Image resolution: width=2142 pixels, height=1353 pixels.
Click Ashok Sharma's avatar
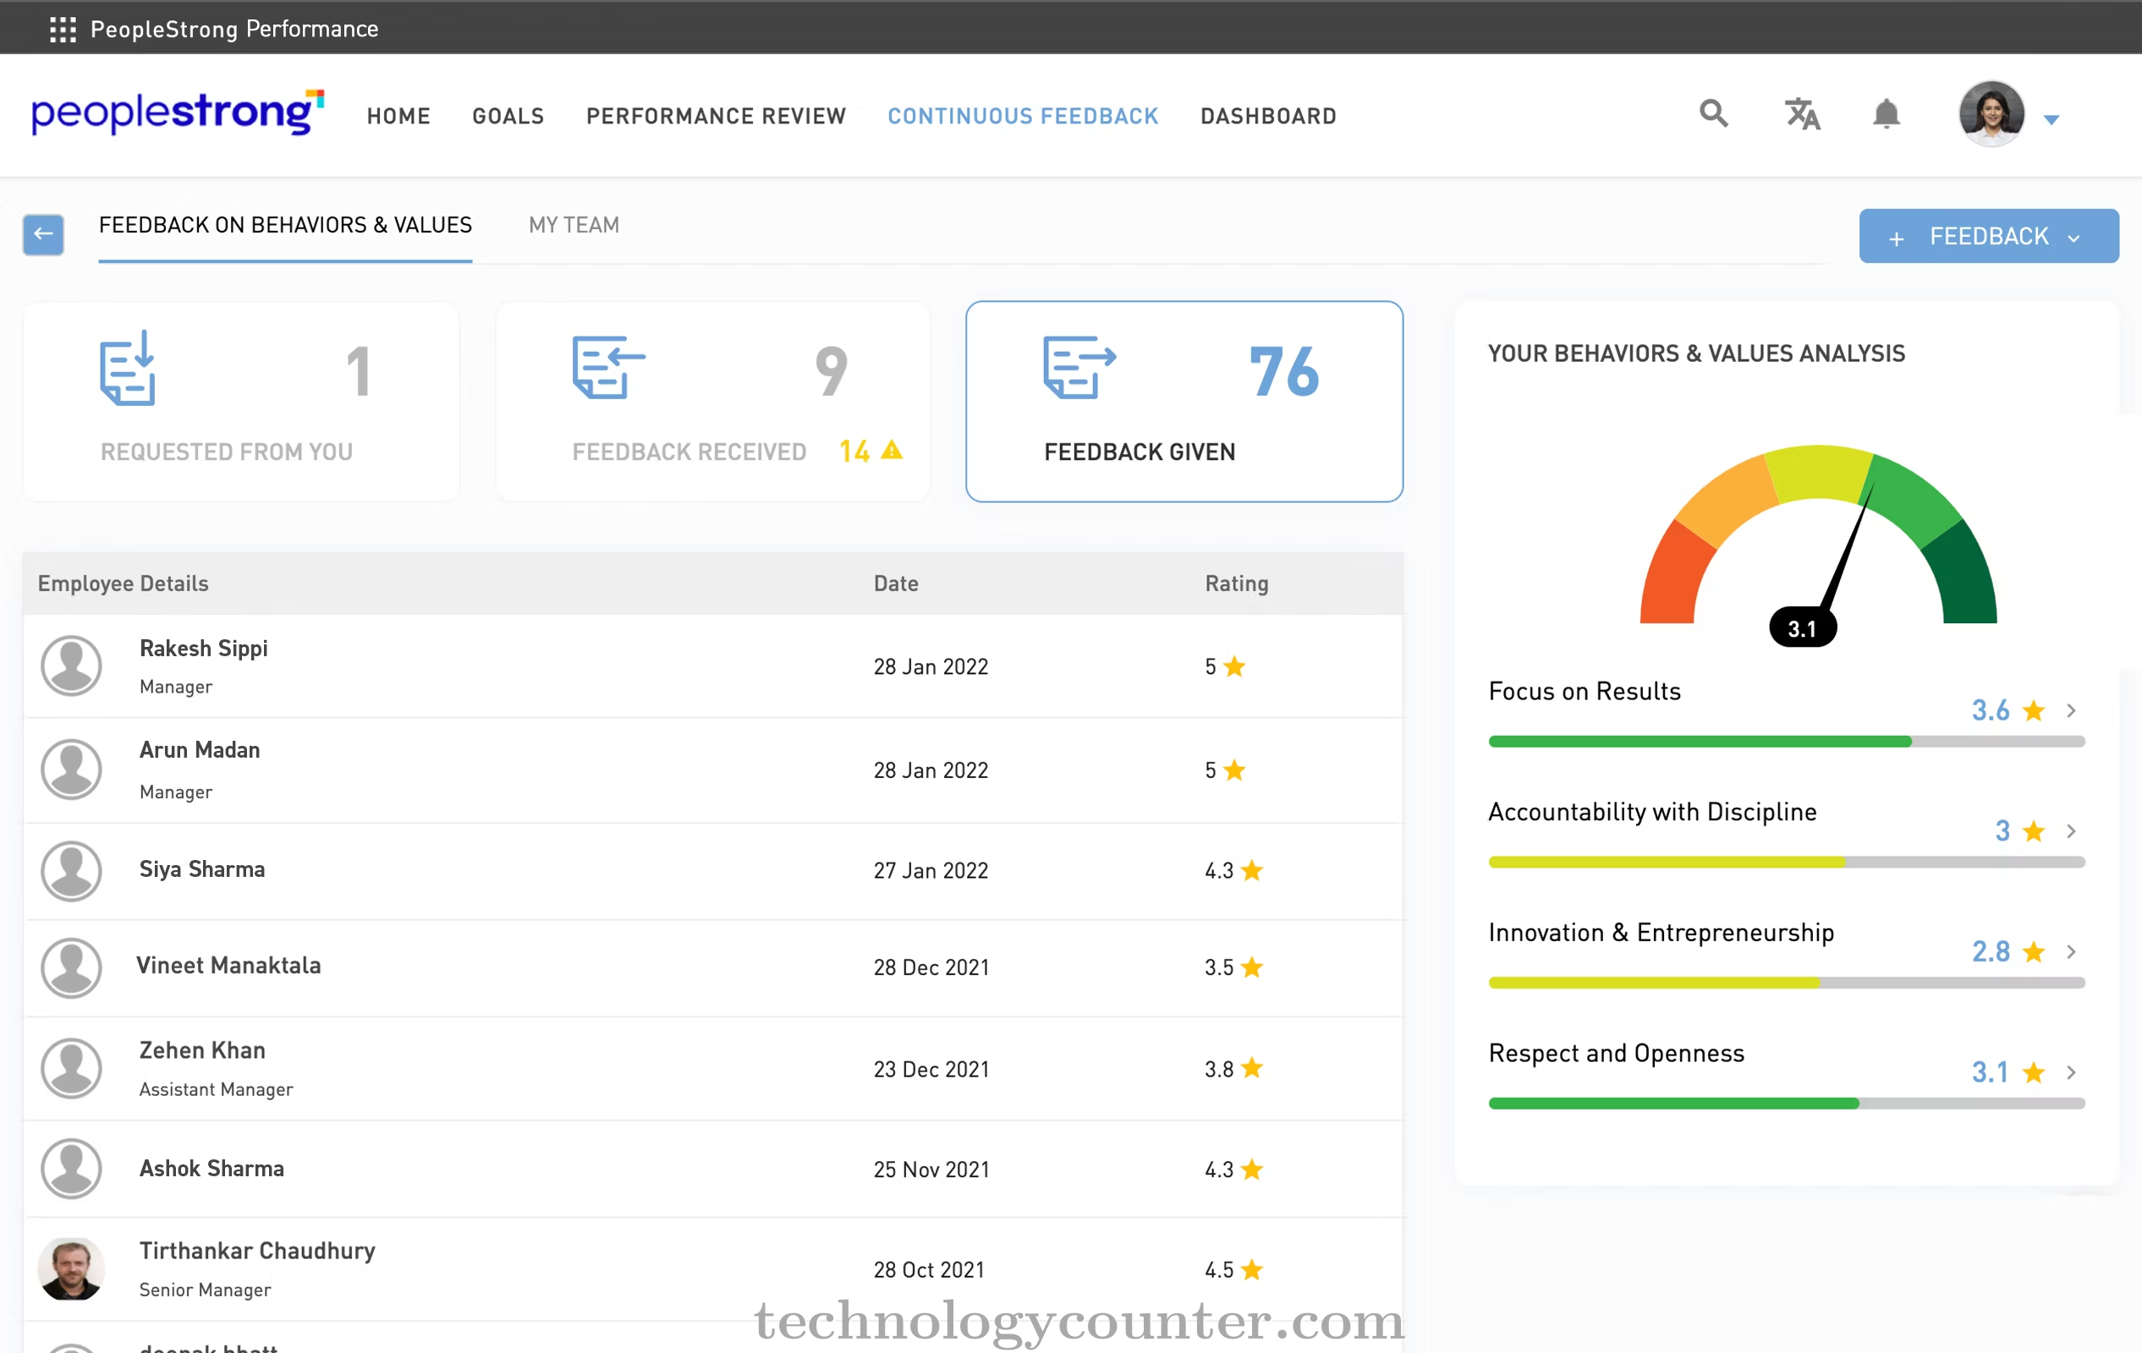pyautogui.click(x=71, y=1168)
